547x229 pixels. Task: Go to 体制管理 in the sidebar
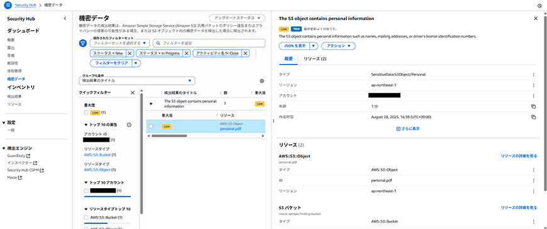pos(14,71)
